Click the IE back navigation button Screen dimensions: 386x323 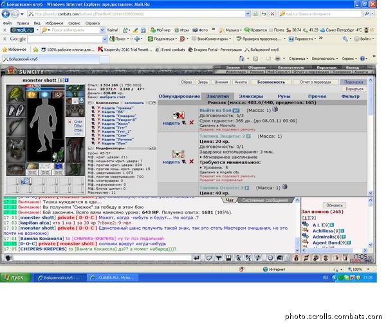coord(6,14)
